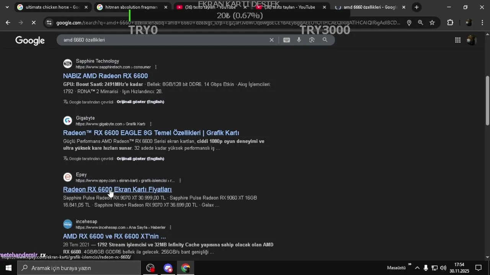Open Radeon RX 6600 Ekran Kartı Fiyatları
Screen dimensions: 490x275
click(117, 189)
